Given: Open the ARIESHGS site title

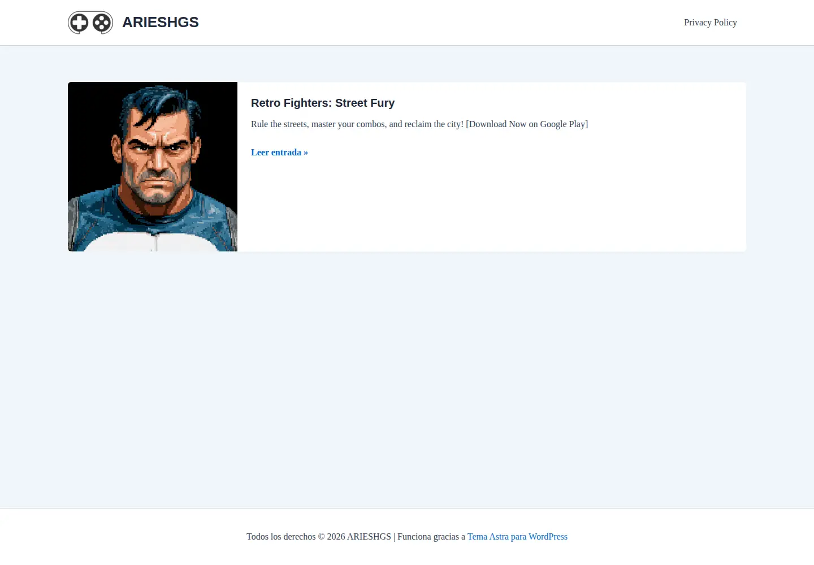Looking at the screenshot, I should pos(161,22).
